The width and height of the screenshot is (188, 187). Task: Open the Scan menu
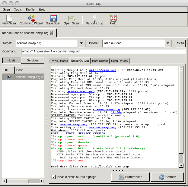(6, 9)
